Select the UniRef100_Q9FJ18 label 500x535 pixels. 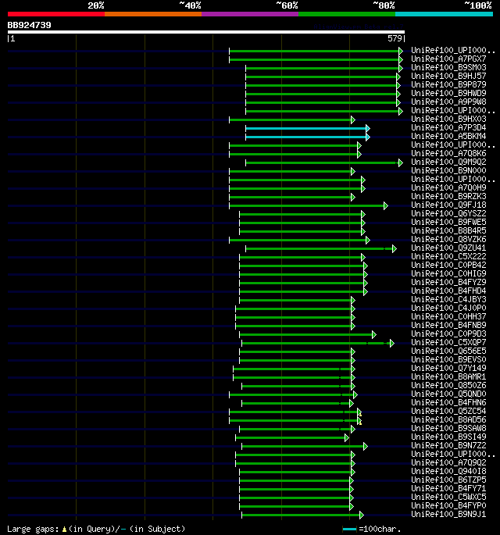pyautogui.click(x=448, y=205)
